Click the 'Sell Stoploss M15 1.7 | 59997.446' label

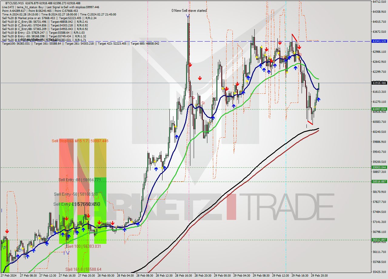(80, 141)
